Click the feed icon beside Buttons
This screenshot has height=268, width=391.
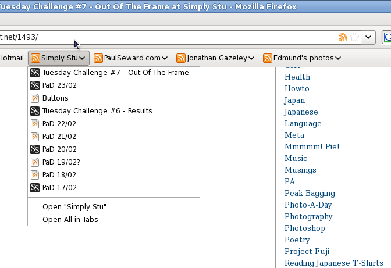coord(35,98)
